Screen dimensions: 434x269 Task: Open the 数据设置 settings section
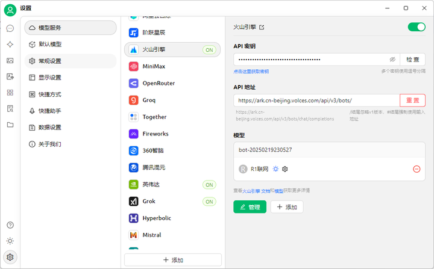pyautogui.click(x=71, y=128)
